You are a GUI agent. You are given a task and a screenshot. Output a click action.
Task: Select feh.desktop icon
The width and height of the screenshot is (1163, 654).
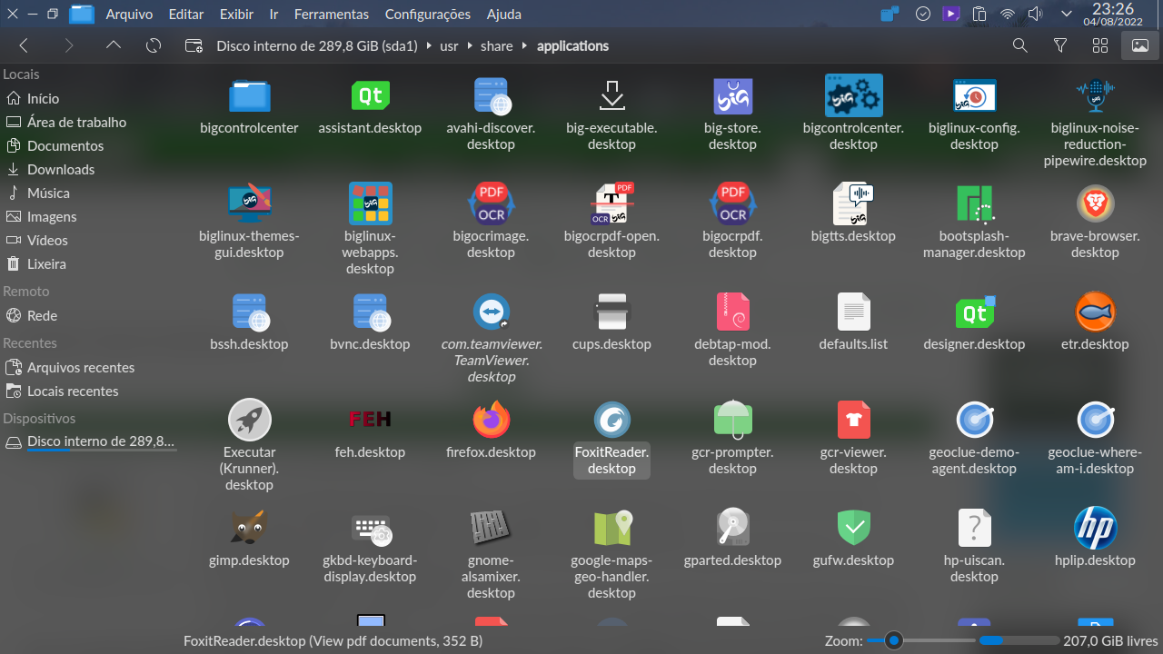point(370,419)
